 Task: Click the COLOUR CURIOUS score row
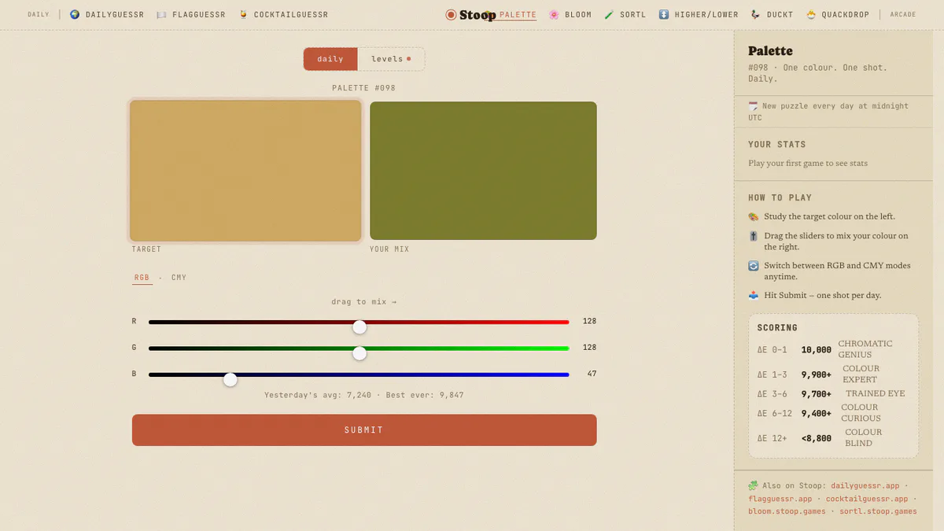point(833,413)
